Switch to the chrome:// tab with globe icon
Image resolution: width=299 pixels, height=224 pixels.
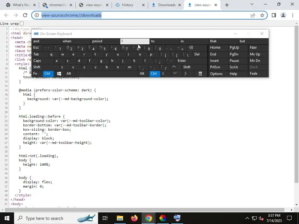click(x=57, y=5)
